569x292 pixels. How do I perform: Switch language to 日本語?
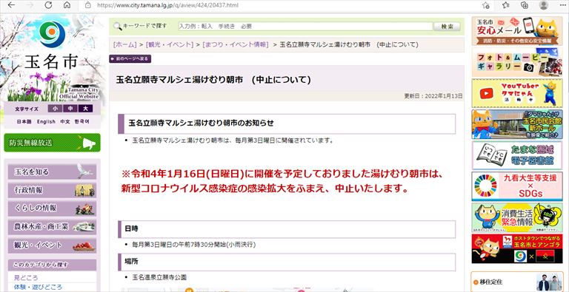[24, 122]
